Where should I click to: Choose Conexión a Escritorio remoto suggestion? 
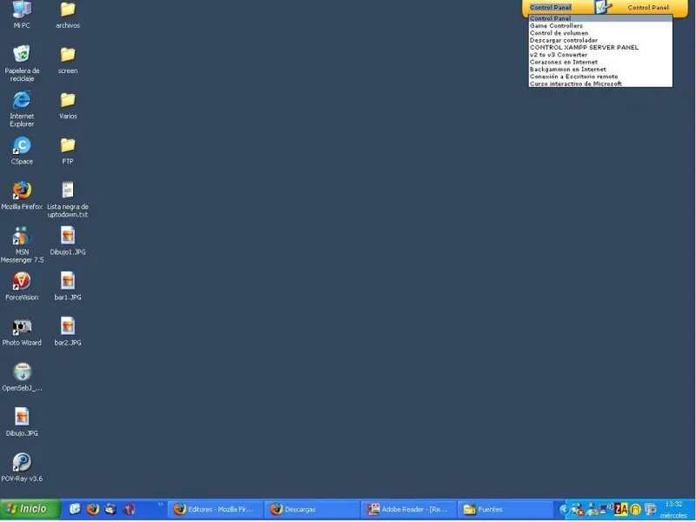click(600, 77)
